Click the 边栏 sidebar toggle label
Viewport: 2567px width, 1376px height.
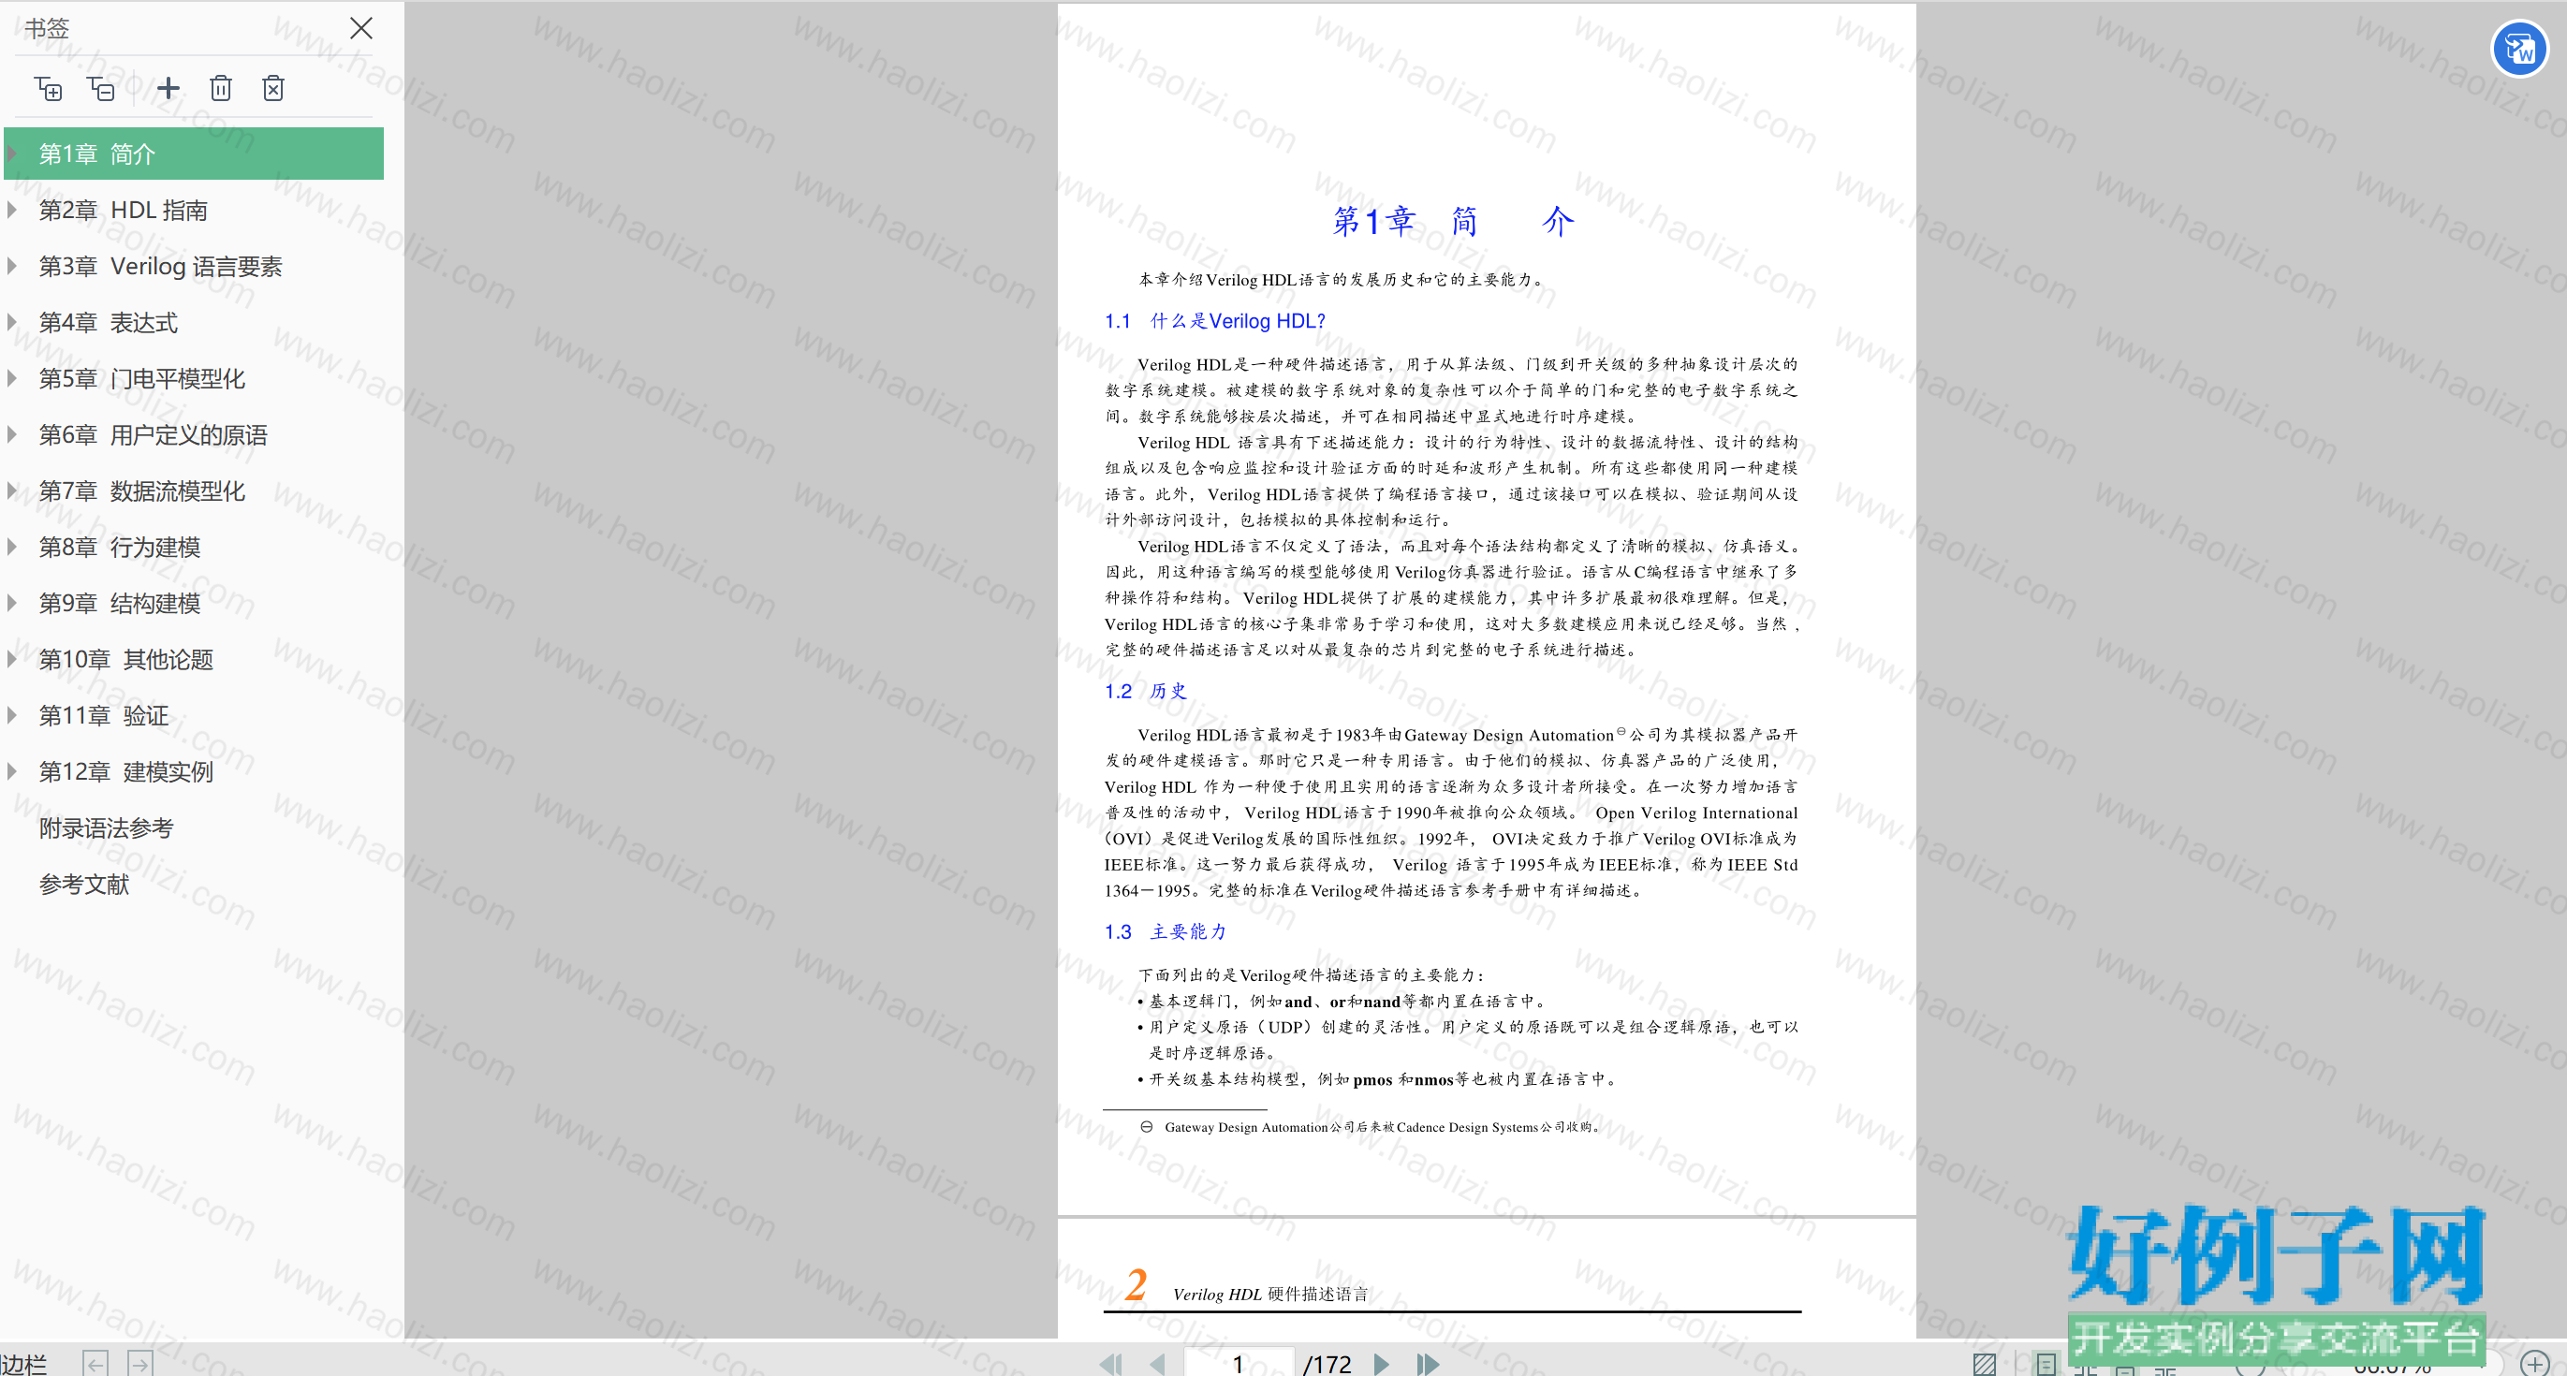point(24,1363)
